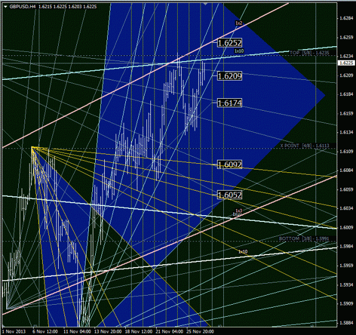Viewport: 356px width, 335px height.
Task: Click the GBPUSD,H4 chart title text
Action: (x=22, y=7)
